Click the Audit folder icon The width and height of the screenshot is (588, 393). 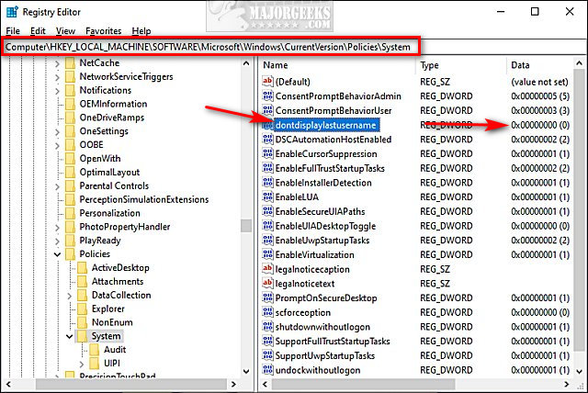[x=95, y=350]
